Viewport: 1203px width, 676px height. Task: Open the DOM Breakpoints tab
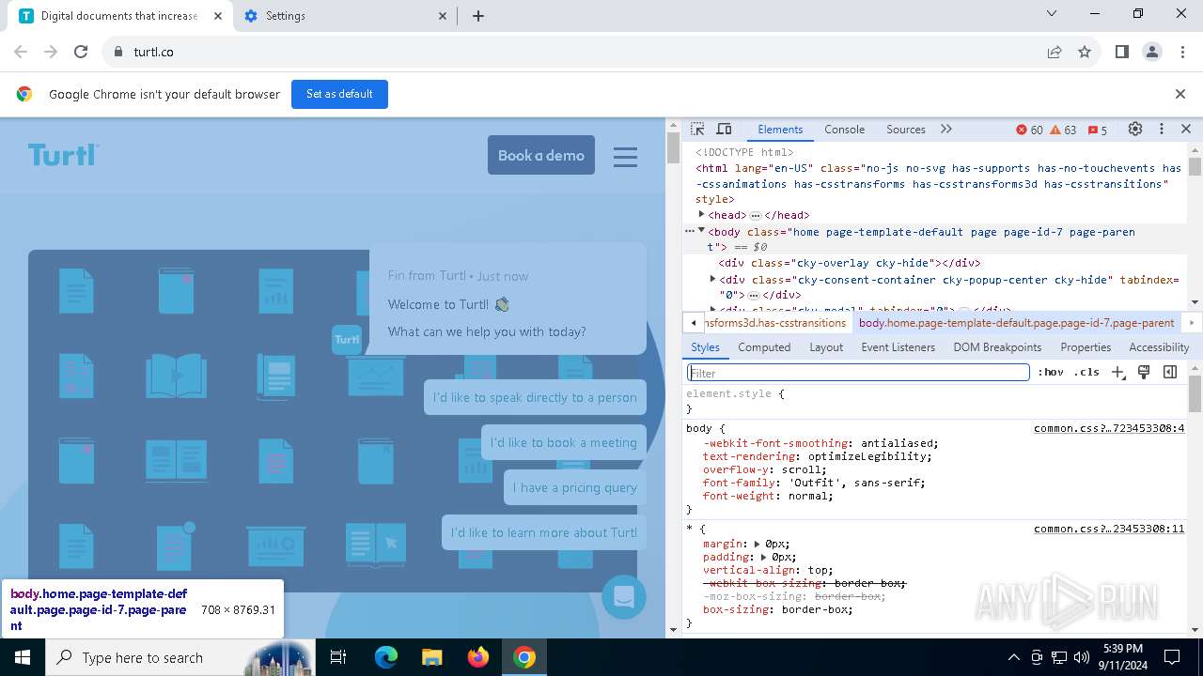[997, 347]
